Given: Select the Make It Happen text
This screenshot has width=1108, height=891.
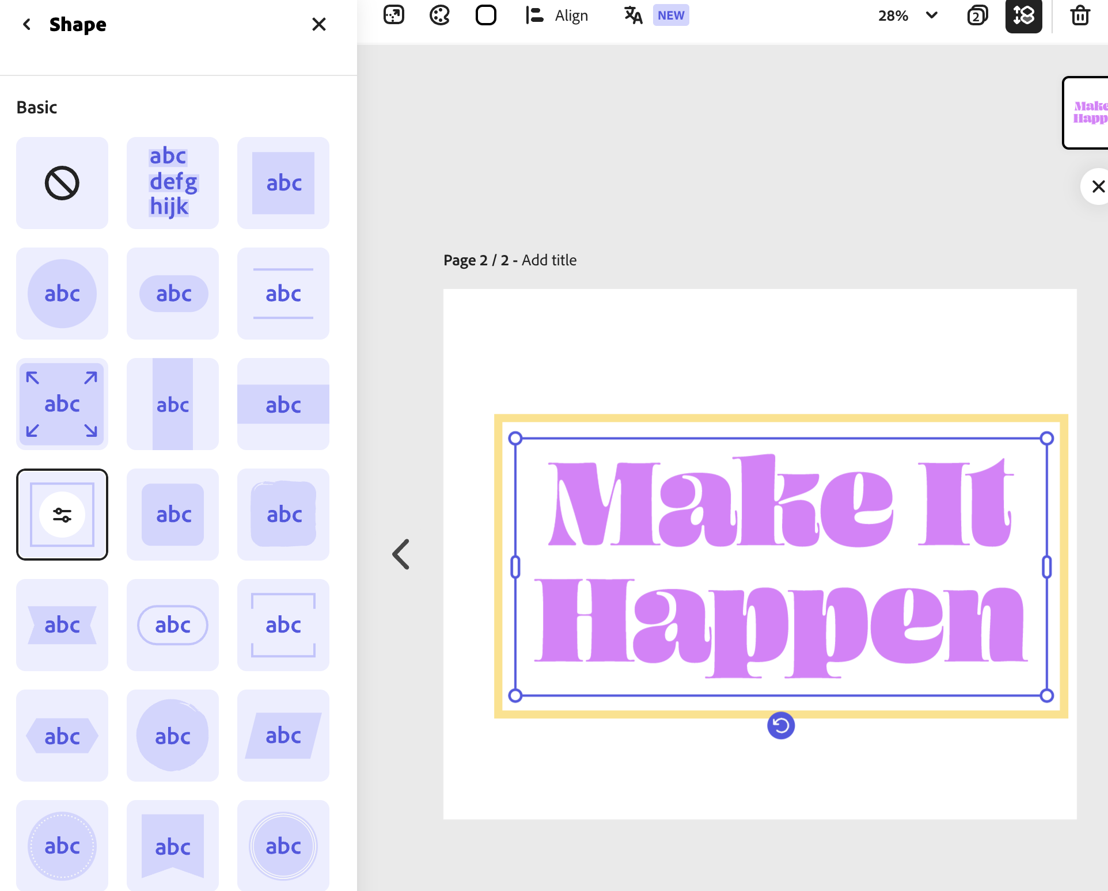Looking at the screenshot, I should coord(781,567).
